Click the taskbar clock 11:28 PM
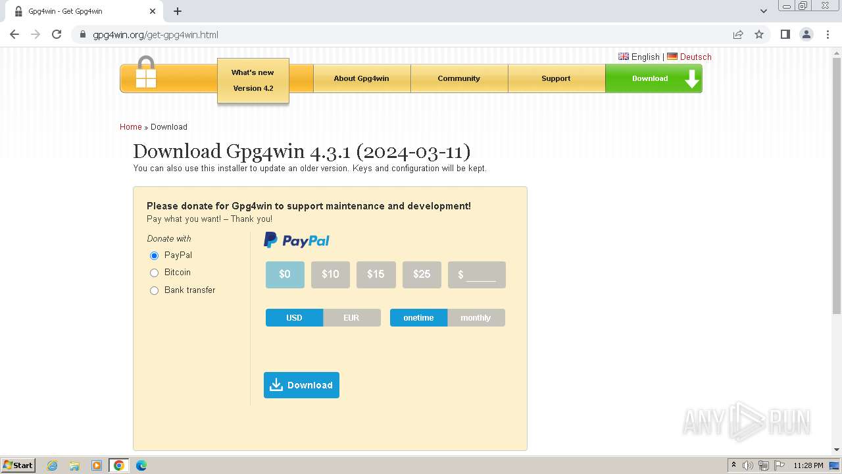 pyautogui.click(x=808, y=465)
